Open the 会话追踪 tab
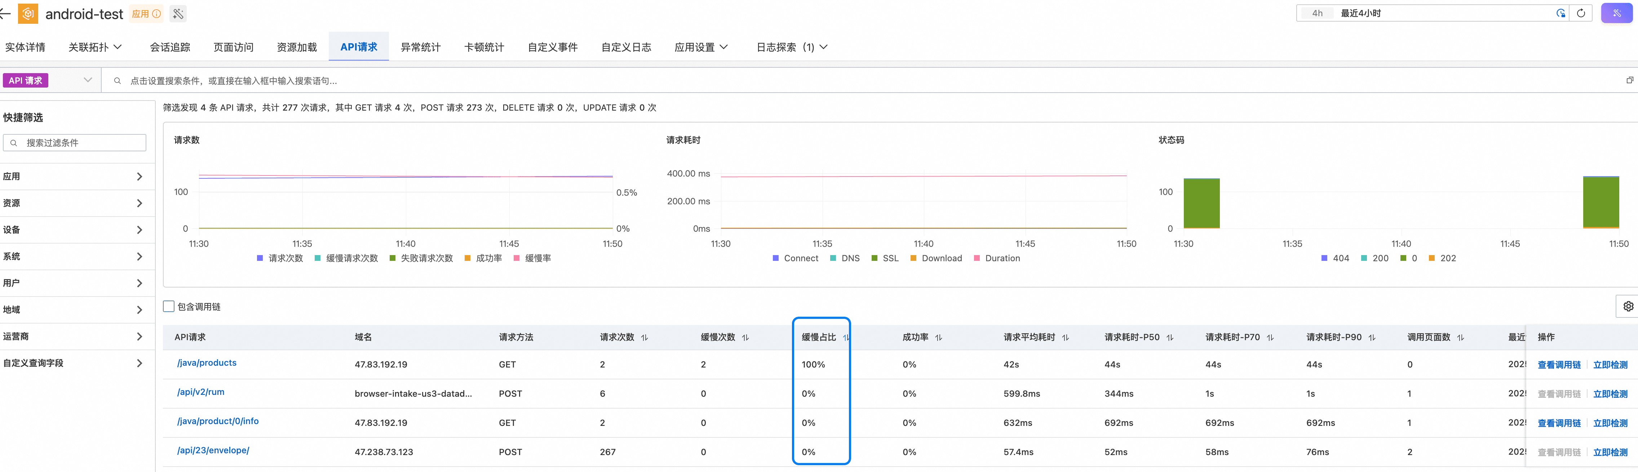The image size is (1638, 472). 170,47
